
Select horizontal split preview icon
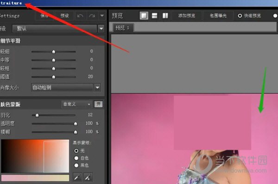[154, 16]
